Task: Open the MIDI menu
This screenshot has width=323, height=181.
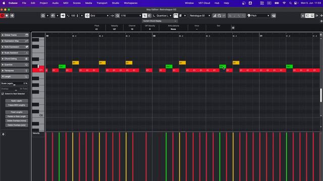Action: pyautogui.click(x=66, y=3)
